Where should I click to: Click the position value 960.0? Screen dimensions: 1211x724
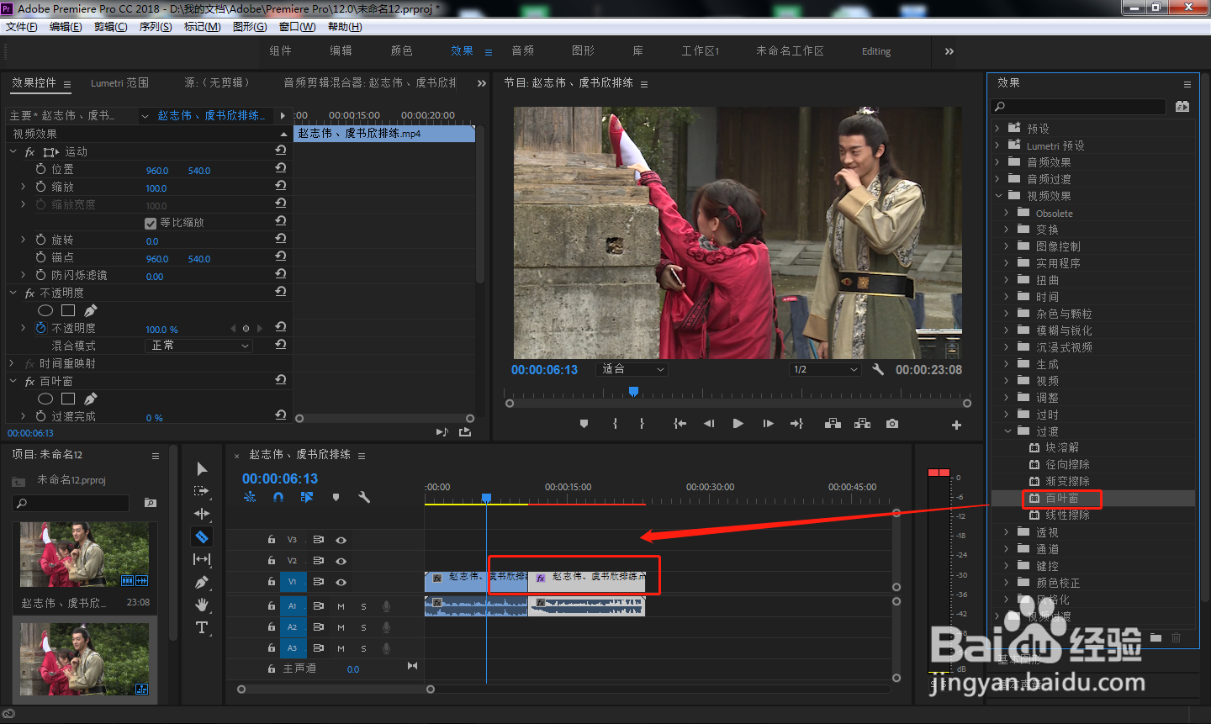(x=157, y=171)
